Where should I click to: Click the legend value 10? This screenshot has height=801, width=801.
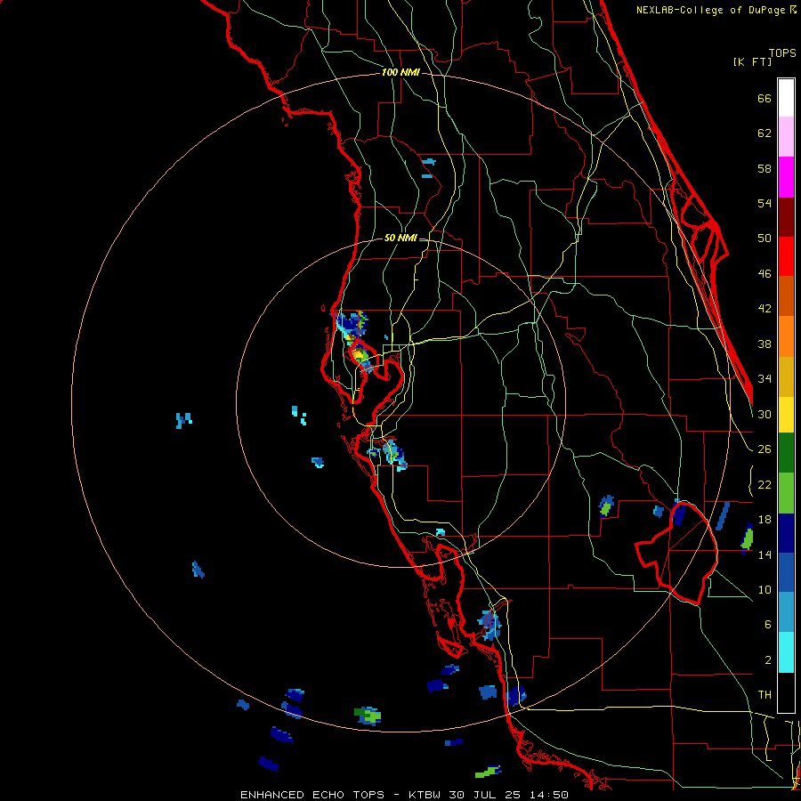click(765, 590)
